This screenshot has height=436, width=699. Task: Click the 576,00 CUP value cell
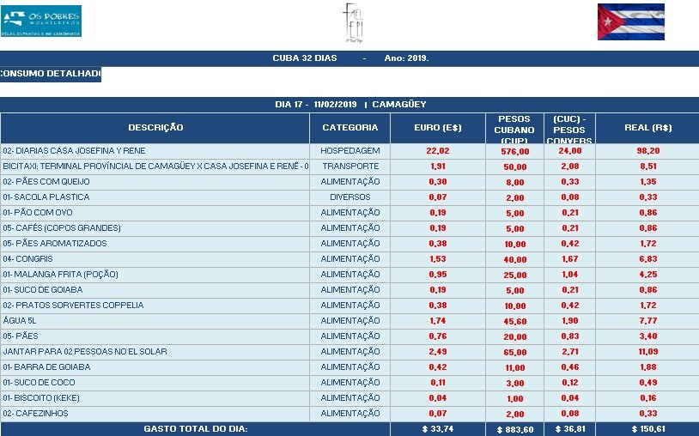pyautogui.click(x=514, y=151)
